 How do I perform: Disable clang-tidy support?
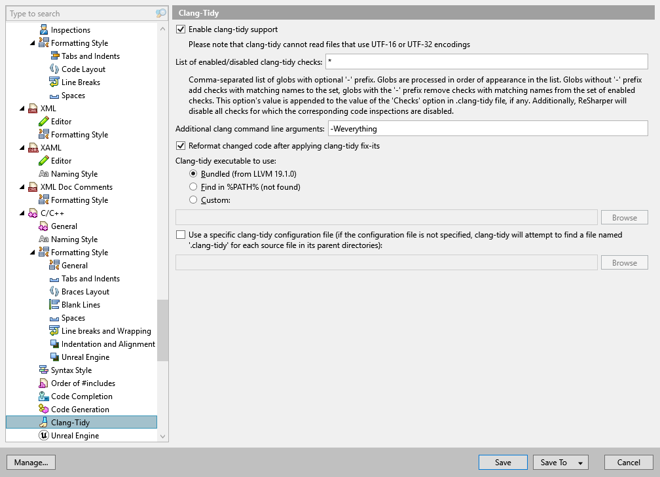point(180,29)
